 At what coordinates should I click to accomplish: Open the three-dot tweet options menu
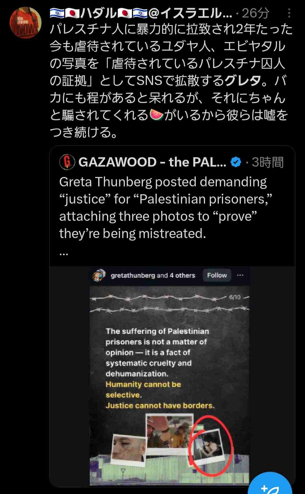coord(289,13)
